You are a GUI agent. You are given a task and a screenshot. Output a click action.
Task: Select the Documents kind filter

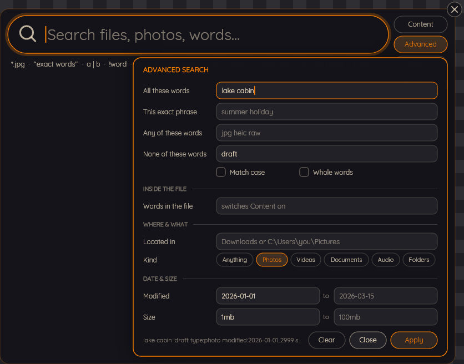pos(346,260)
